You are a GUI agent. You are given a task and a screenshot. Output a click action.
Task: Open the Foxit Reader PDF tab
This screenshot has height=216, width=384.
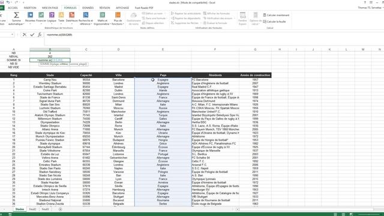144,8
